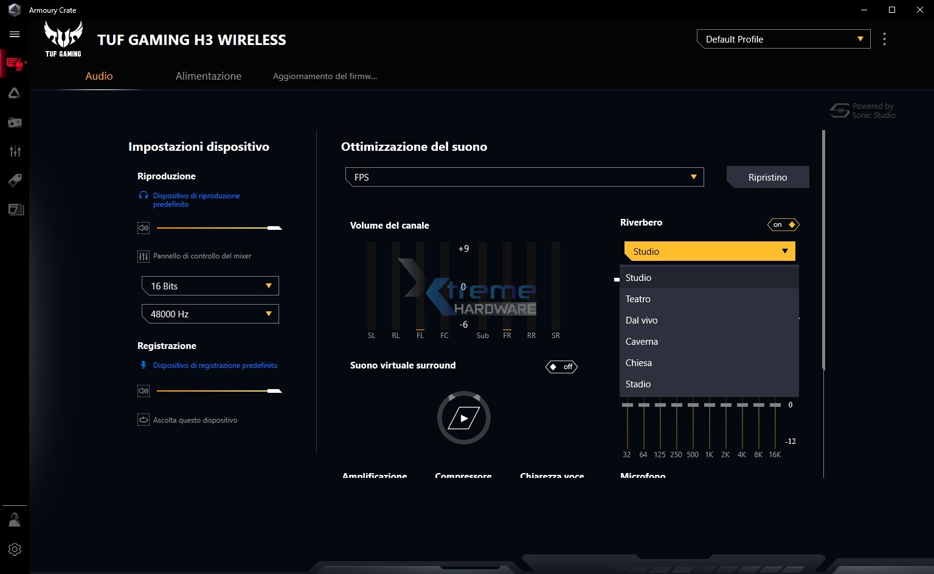Image resolution: width=934 pixels, height=574 pixels.
Task: Click the deals tag icon in sidebar
Action: pyautogui.click(x=15, y=180)
